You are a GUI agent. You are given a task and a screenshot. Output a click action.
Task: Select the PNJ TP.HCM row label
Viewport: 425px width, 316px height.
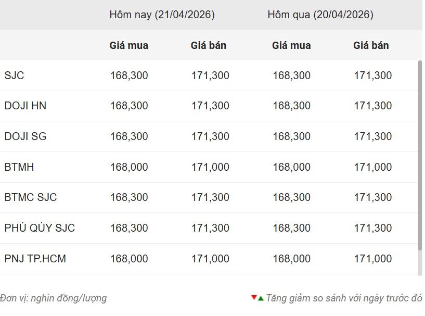(x=35, y=259)
